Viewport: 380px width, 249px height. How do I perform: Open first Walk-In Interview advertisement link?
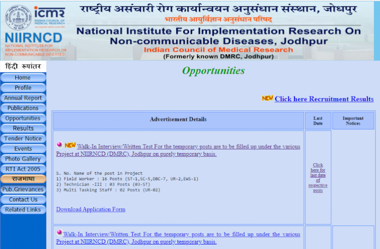click(x=178, y=150)
